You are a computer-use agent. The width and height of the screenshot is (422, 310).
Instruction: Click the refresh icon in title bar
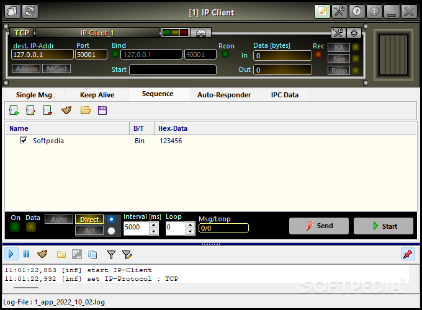coord(30,12)
